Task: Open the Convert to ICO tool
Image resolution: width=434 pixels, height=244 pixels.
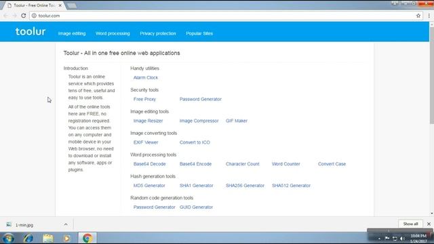Action: pyautogui.click(x=195, y=142)
